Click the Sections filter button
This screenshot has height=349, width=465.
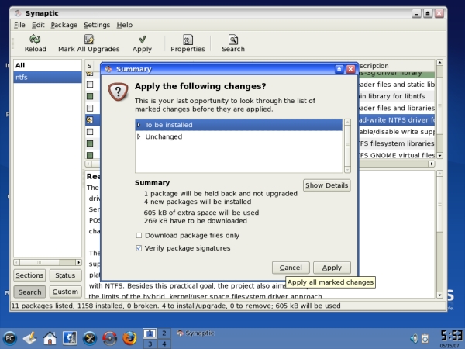(x=29, y=275)
